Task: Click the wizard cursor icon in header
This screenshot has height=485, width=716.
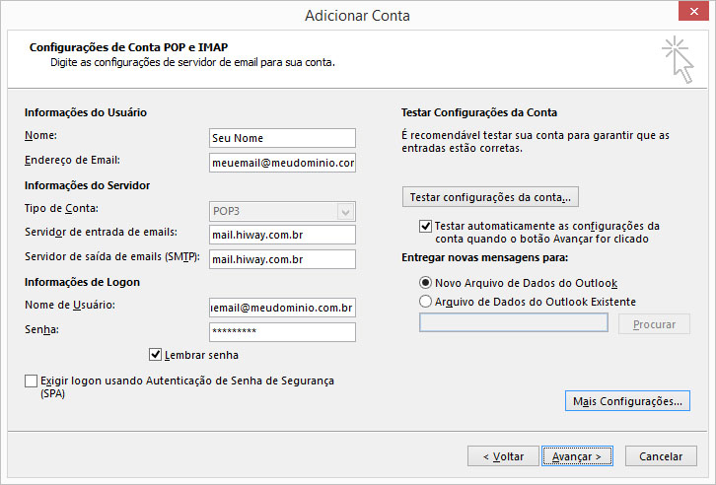Action: pos(677,59)
